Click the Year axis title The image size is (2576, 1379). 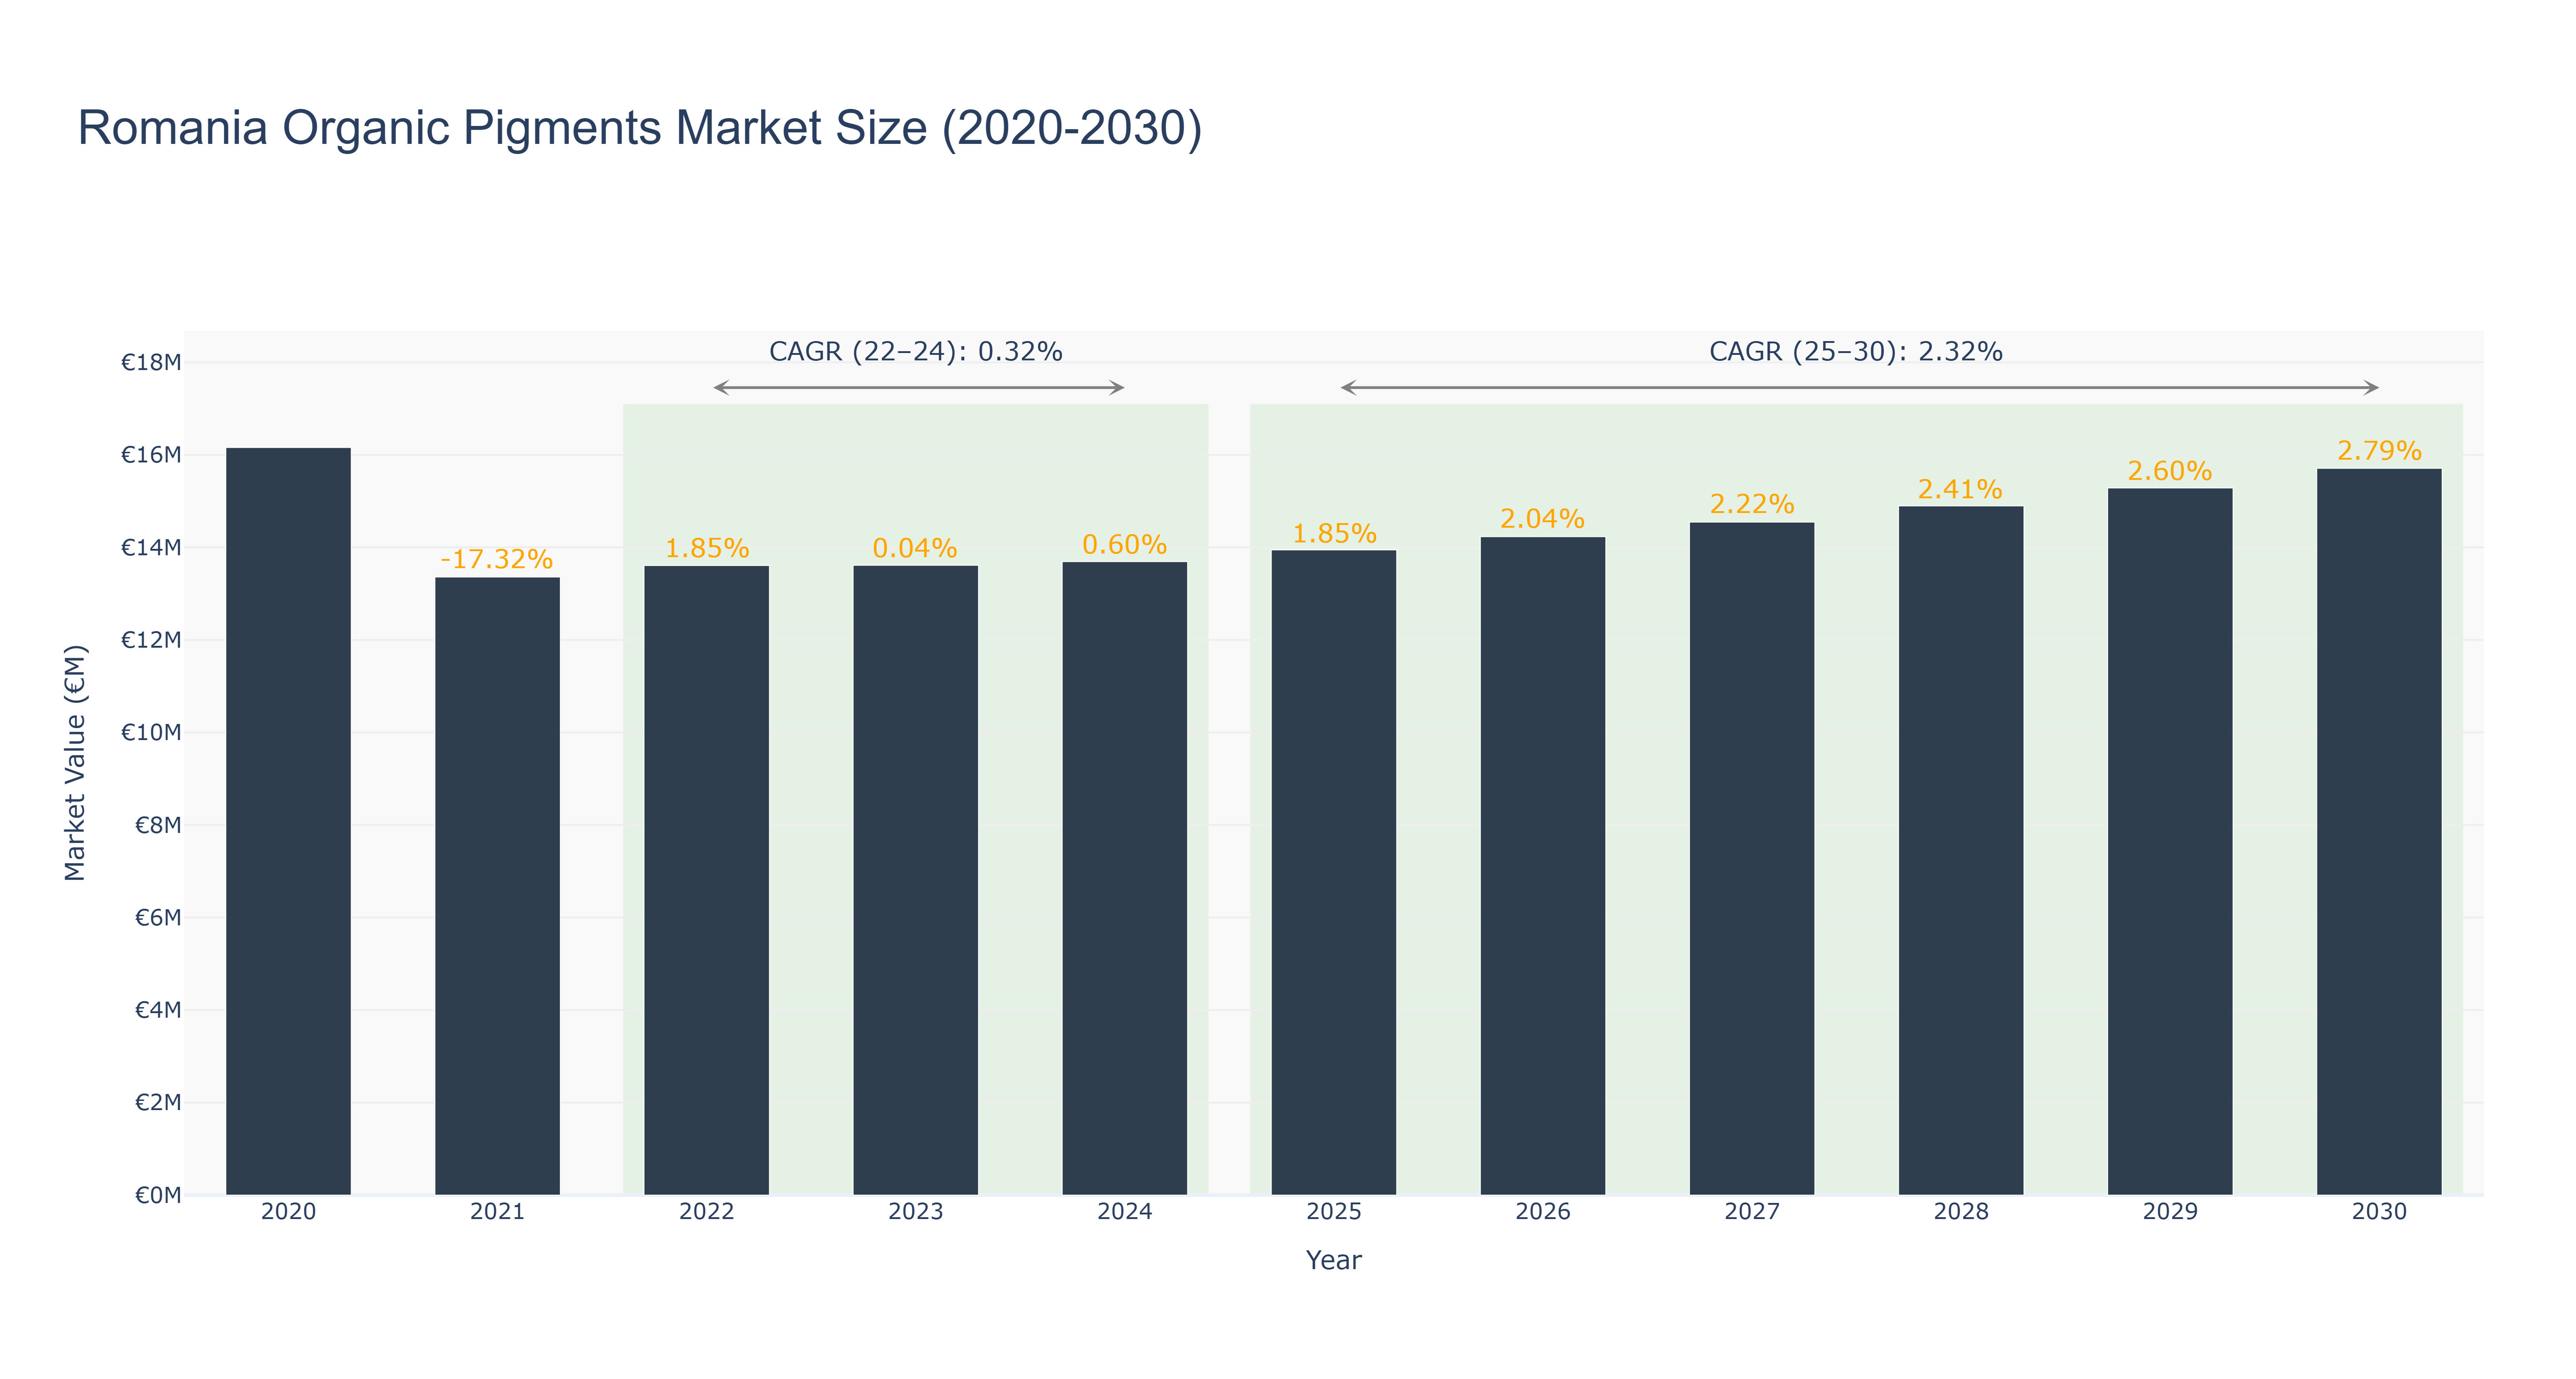pyautogui.click(x=1334, y=1260)
